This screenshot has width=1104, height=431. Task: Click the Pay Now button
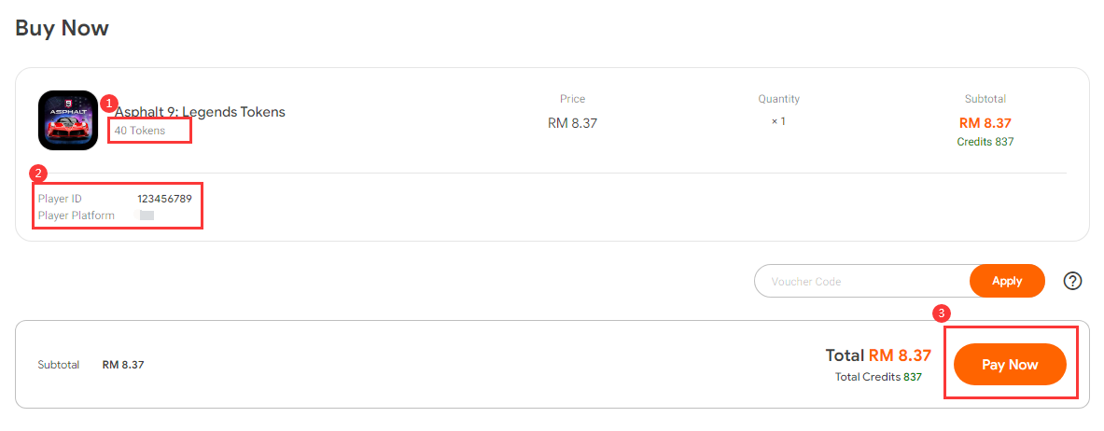coord(1010,364)
